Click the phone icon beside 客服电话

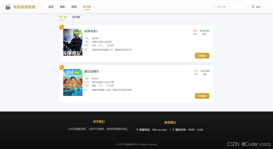(x=137, y=130)
